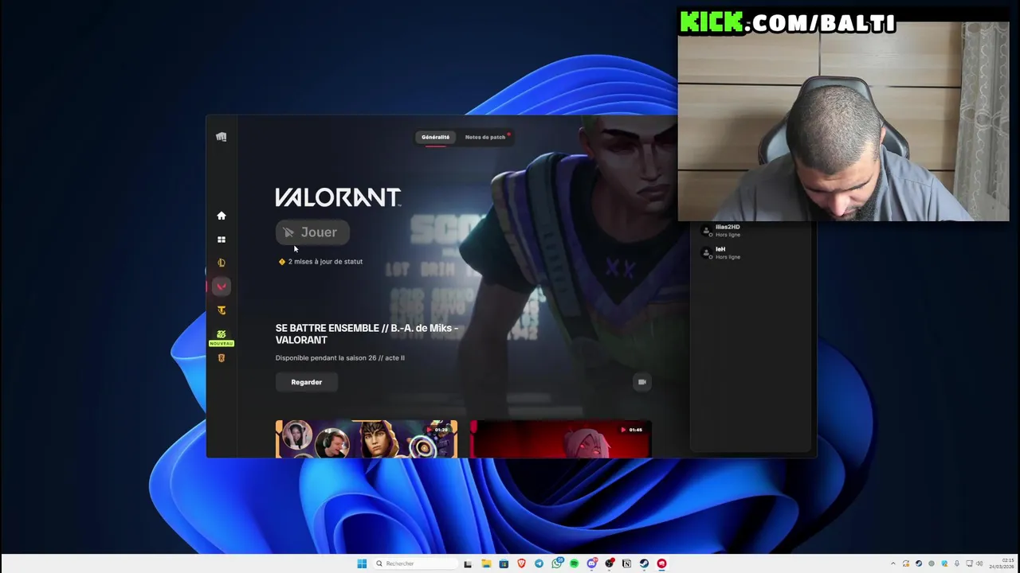Open the Notes de patch tab
Image resolution: width=1020 pixels, height=573 pixels.
click(485, 137)
